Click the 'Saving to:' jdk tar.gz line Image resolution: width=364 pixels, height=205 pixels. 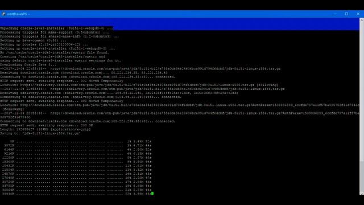tap(40, 133)
